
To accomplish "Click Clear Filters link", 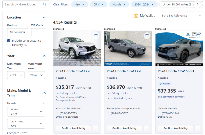I will pyautogui.click(x=61, y=4).
